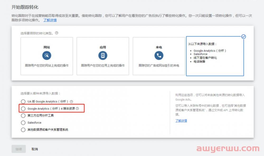Select the UA 版 Google Analytics radio button
The width and height of the screenshot is (264, 156).
tap(23, 101)
